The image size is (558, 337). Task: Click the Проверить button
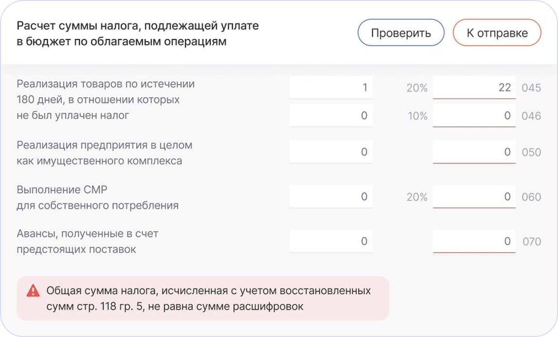pyautogui.click(x=401, y=33)
